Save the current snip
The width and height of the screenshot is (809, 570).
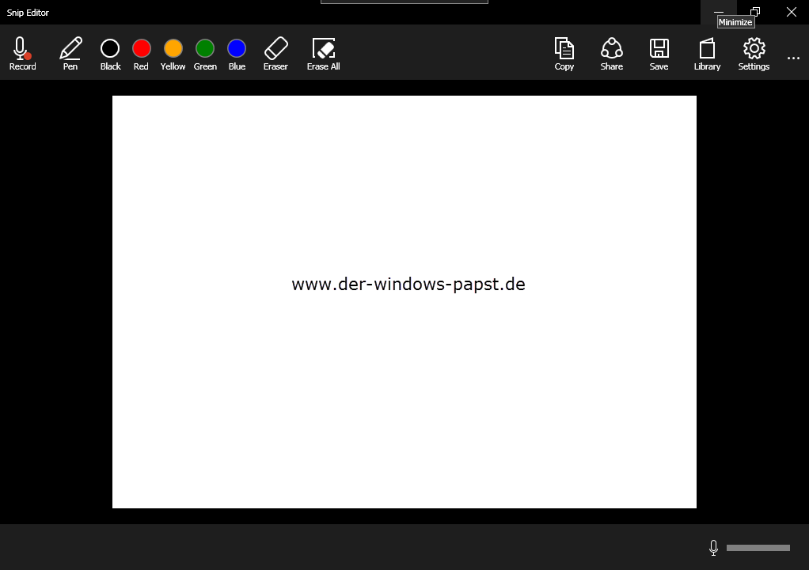click(659, 52)
